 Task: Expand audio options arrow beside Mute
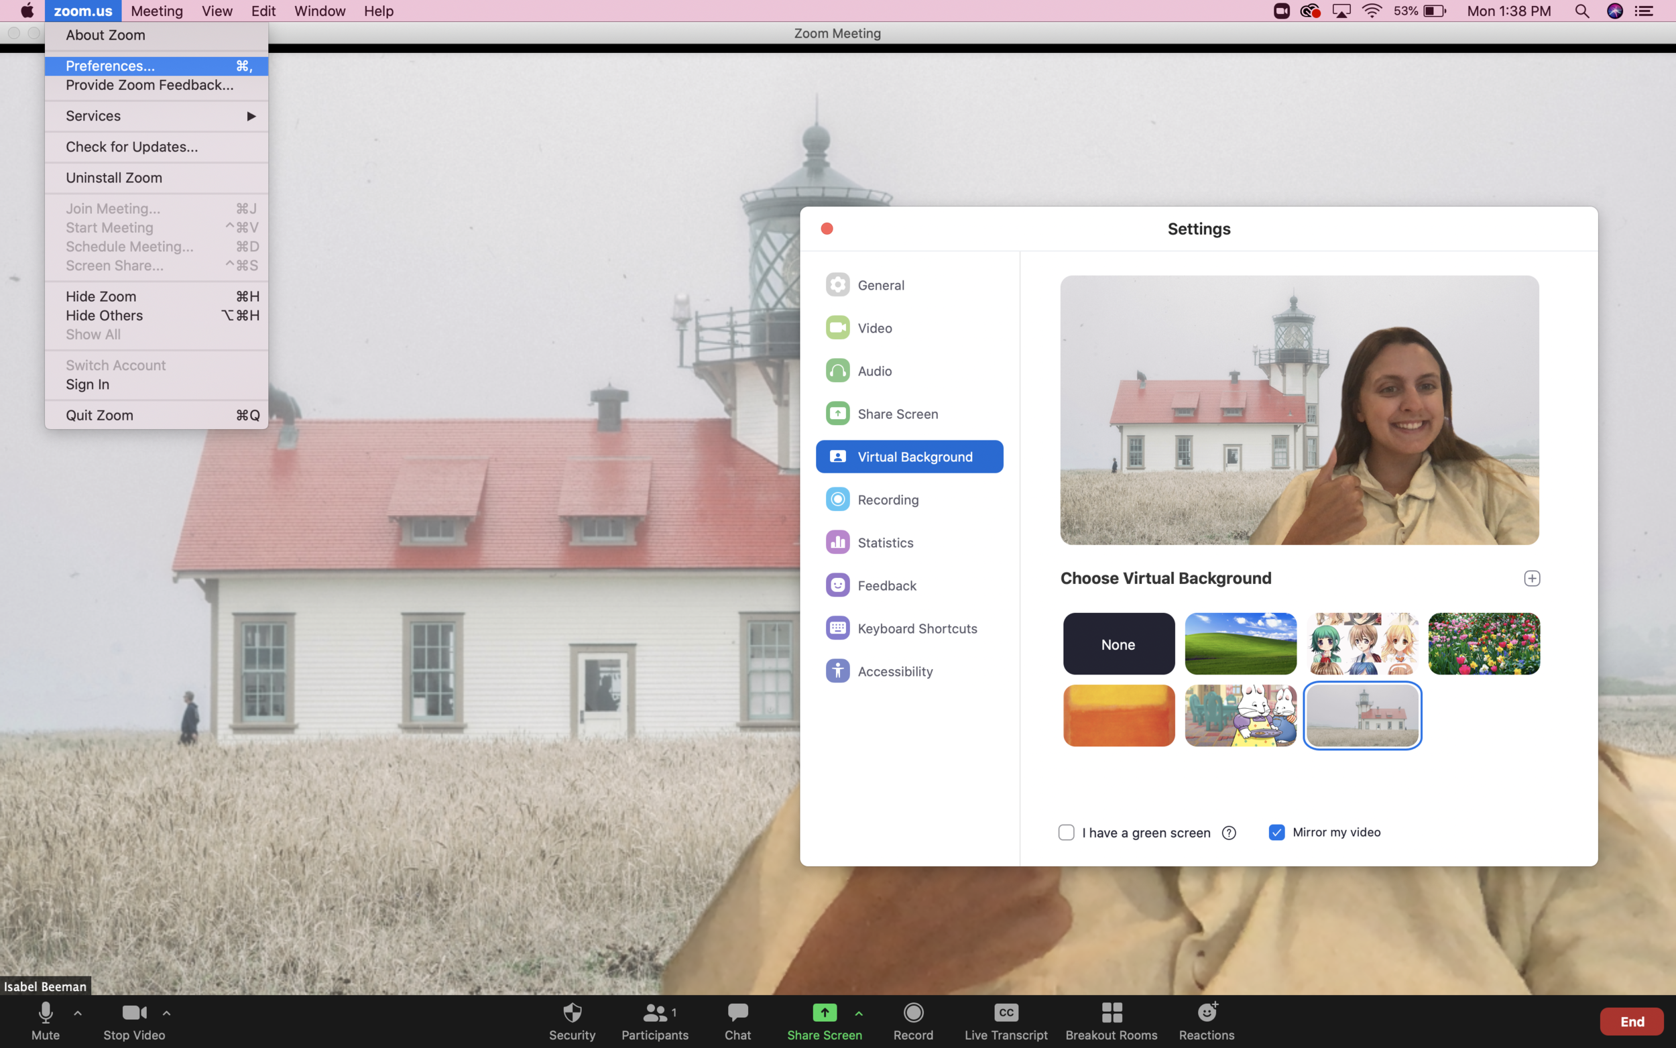point(78,1012)
